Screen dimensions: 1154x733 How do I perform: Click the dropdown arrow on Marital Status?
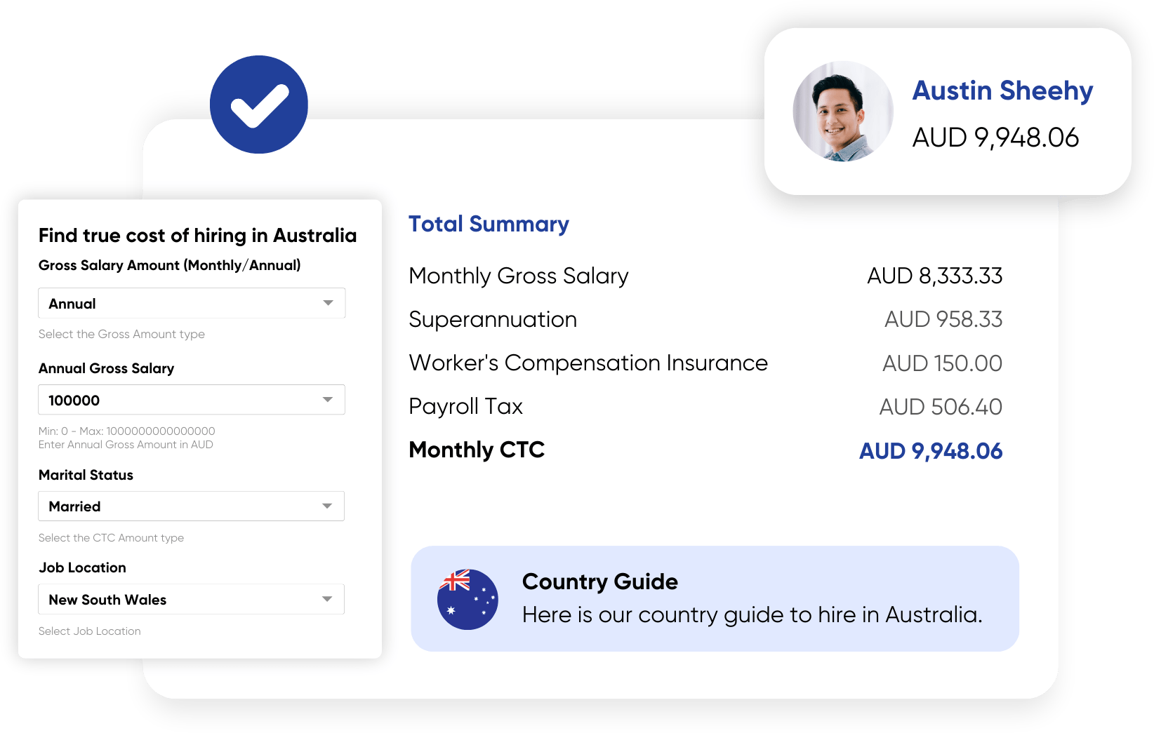tap(328, 506)
